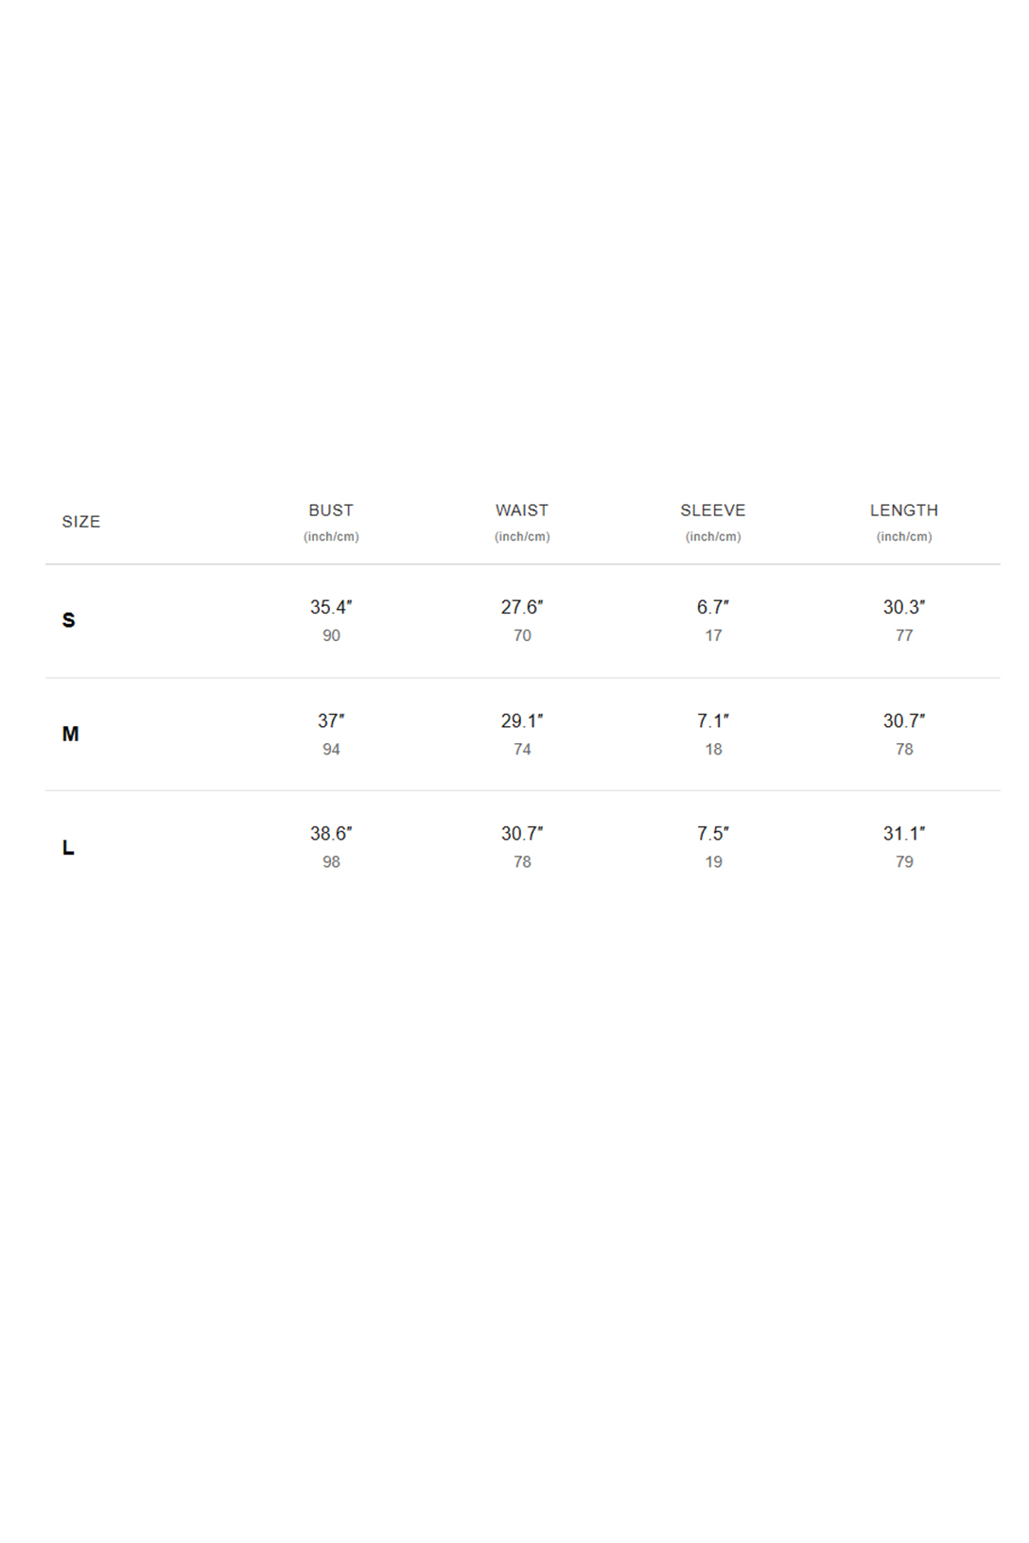
Task: Click the 35.4" bust value for size S
Action: (x=331, y=607)
